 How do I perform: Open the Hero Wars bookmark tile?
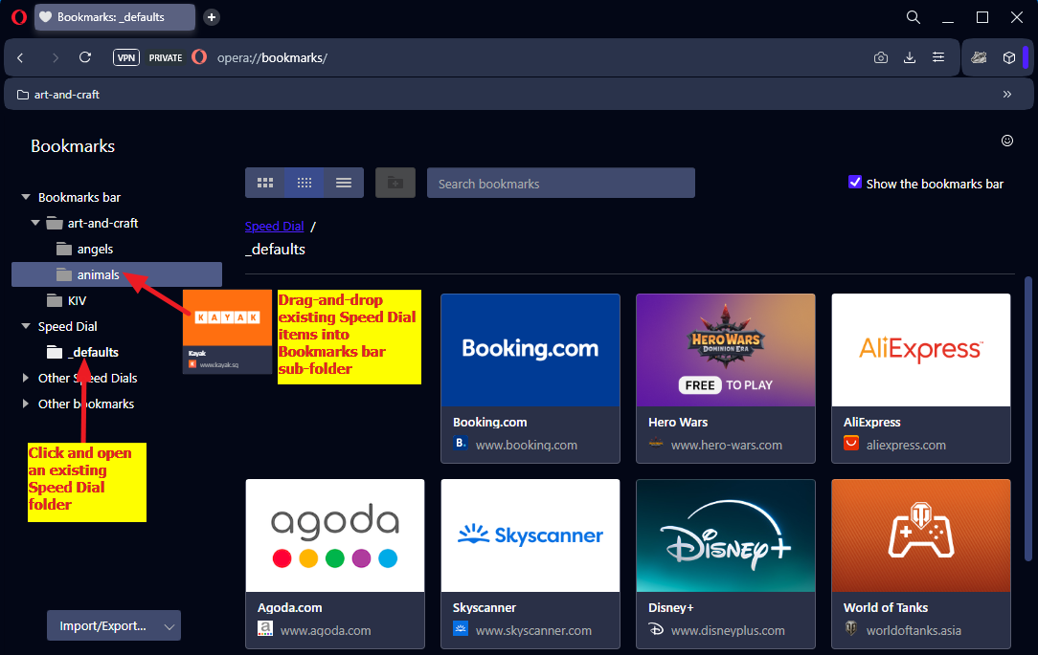point(726,378)
